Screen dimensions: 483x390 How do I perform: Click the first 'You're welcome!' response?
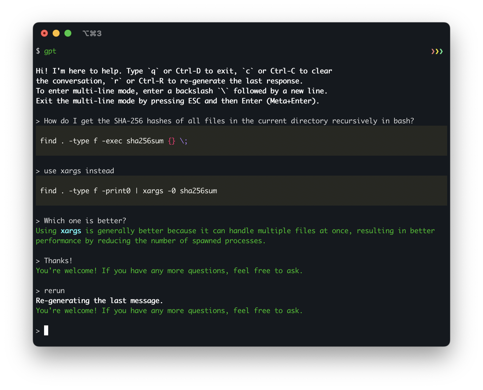[x=169, y=271]
